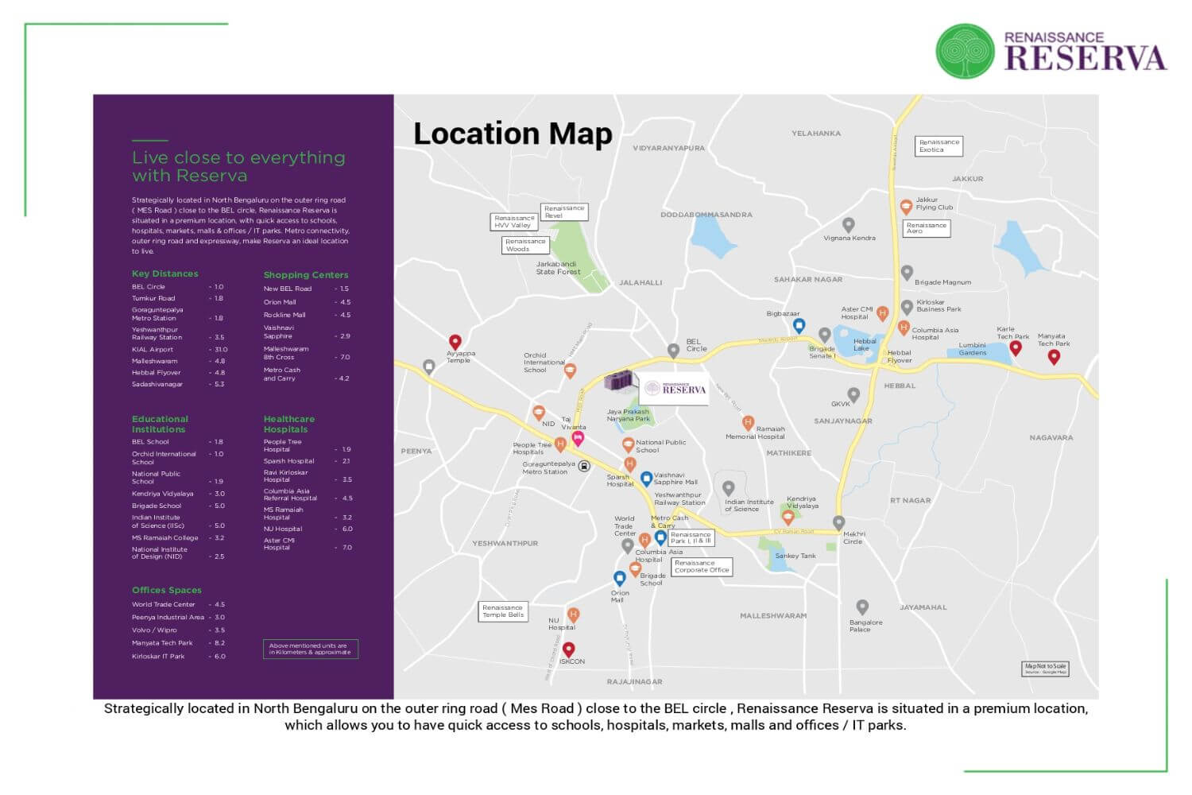Screen dimensions: 1192x795
Task: Click the Ramaiah Memorial Hospital H pin
Action: [748, 423]
